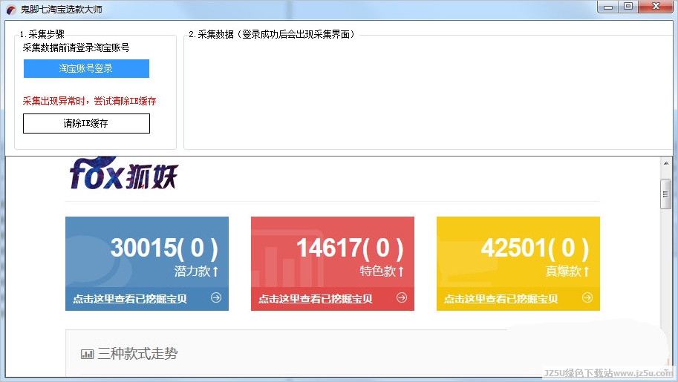This screenshot has width=678, height=382.
Task: Click the 30015( 0 ) 潜力款 count
Action: [164, 248]
